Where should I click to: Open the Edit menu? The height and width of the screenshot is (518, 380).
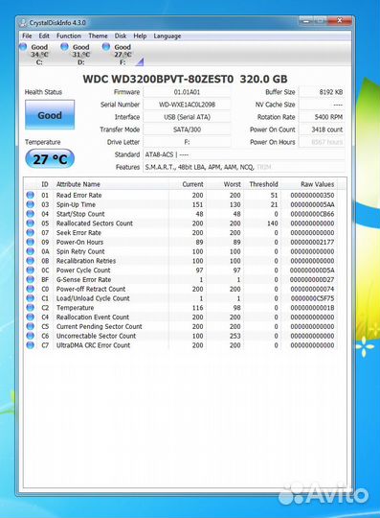[44, 36]
